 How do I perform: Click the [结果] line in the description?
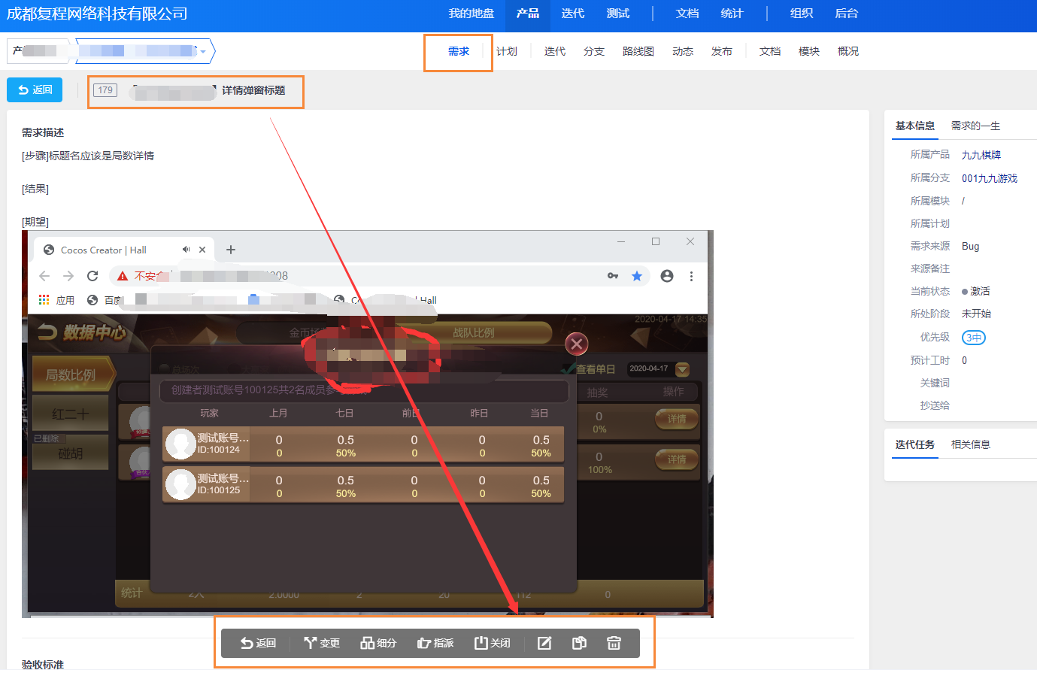coord(35,189)
